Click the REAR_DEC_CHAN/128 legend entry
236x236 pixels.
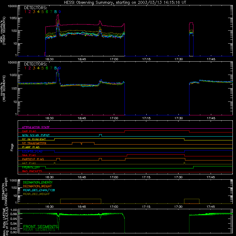point(39,190)
